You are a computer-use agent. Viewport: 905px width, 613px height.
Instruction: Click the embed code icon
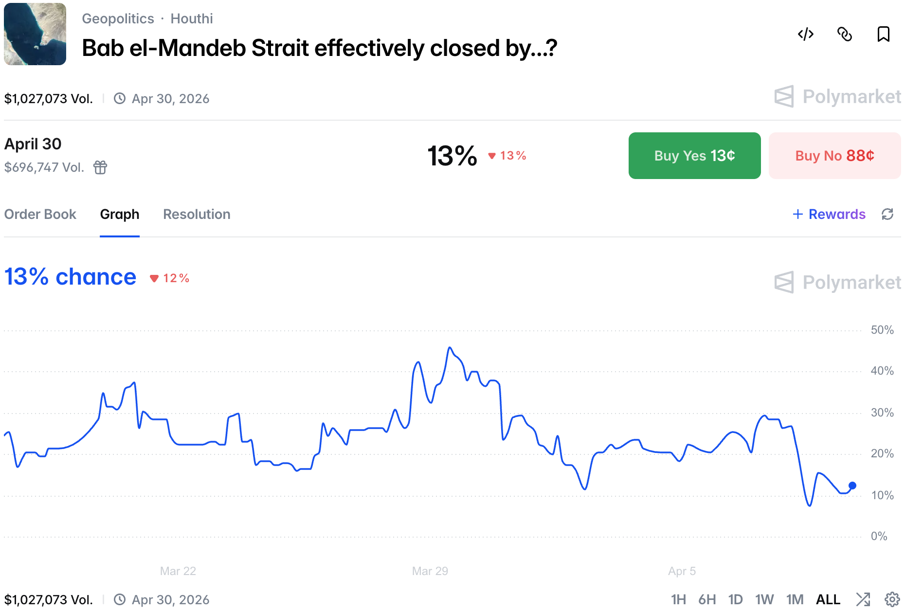tap(806, 34)
